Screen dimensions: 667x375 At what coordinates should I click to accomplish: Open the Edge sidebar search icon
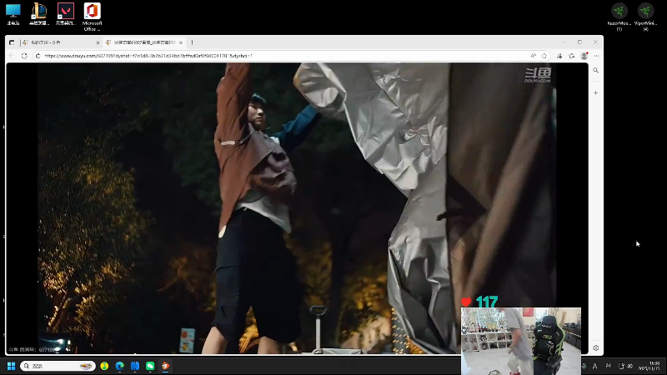click(x=595, y=70)
